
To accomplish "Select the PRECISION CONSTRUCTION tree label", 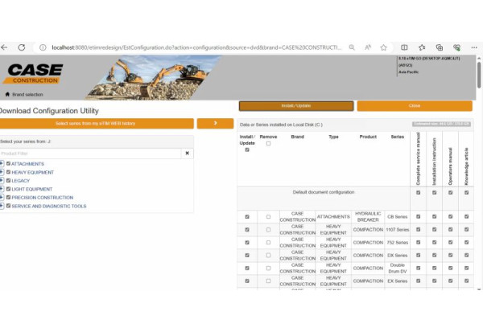I will pyautogui.click(x=42, y=198).
